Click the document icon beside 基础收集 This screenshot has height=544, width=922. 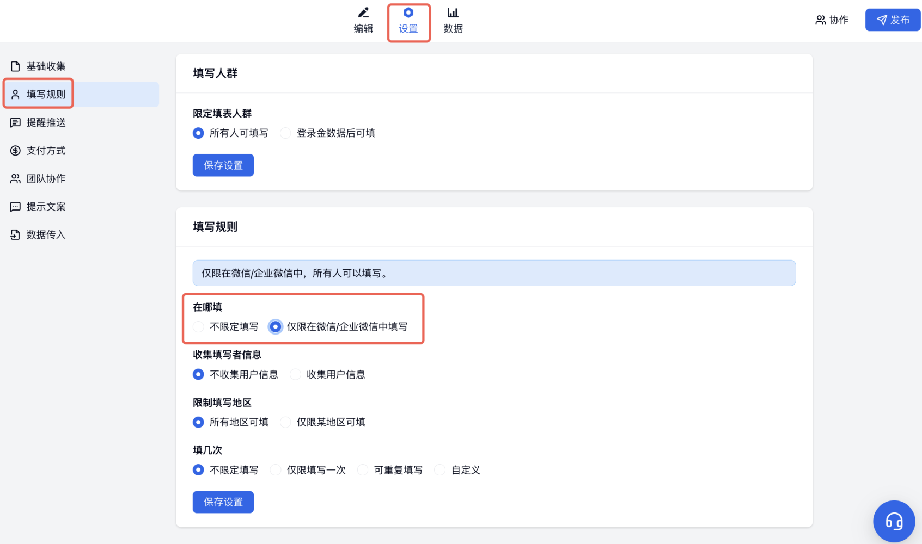[15, 66]
